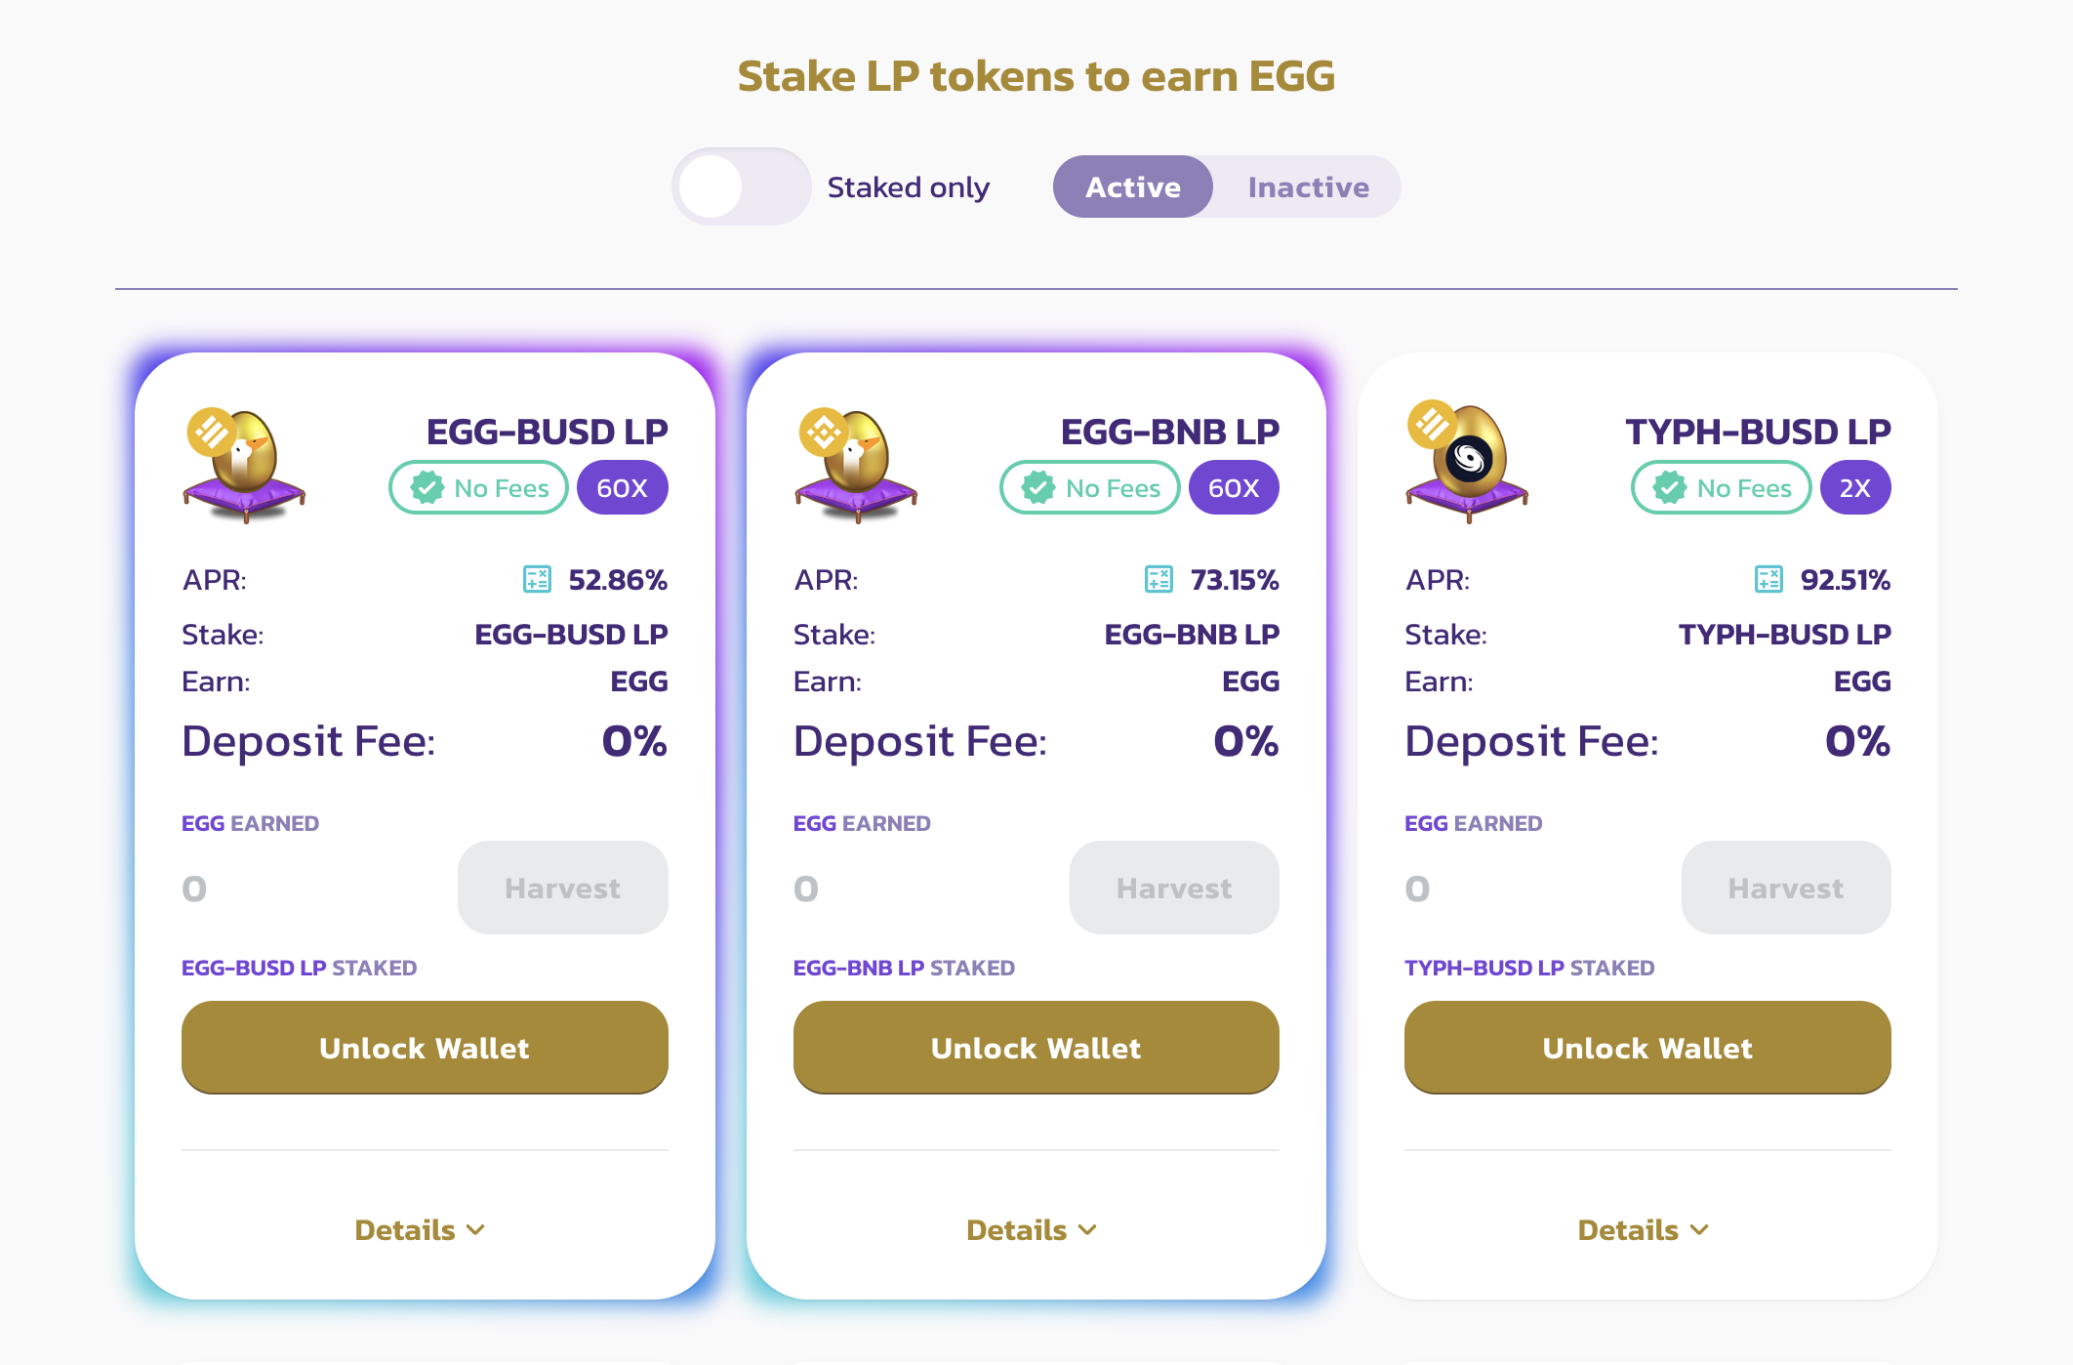Click the EGG-BUSD golden egg pool image
2073x1365 pixels.
(x=244, y=465)
